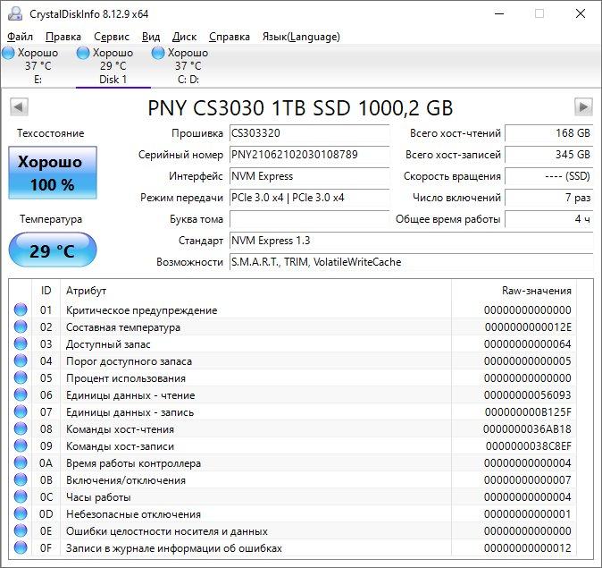The width and height of the screenshot is (602, 568).
Task: Click the Серийный номер field
Action: pyautogui.click(x=309, y=155)
